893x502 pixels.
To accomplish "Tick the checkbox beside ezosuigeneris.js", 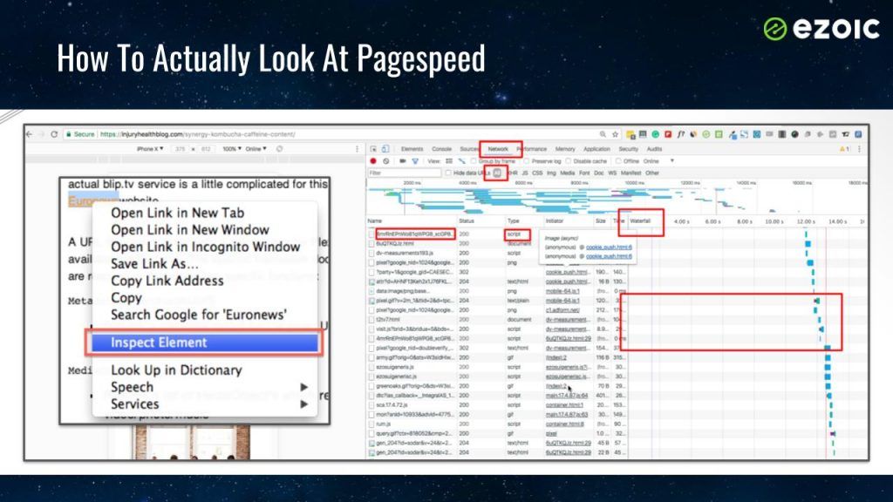I will click(x=372, y=367).
